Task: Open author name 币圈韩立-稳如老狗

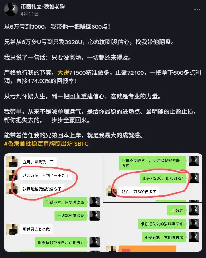Action: coord(43,7)
